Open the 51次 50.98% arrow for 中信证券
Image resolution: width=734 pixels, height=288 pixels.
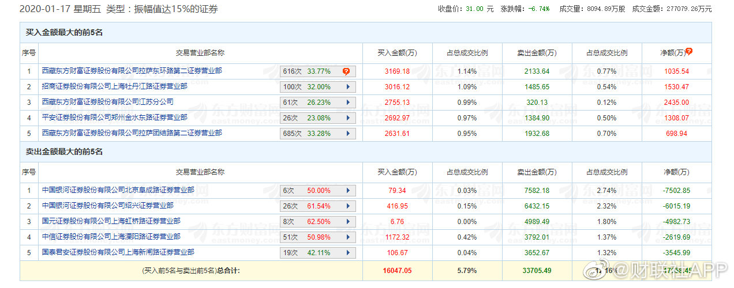click(347, 237)
